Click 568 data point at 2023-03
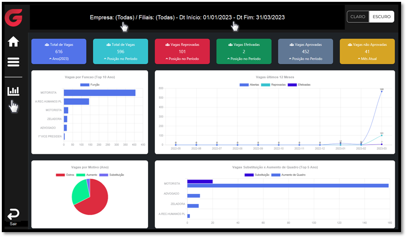This screenshot has height=238, width=407. 382,92
